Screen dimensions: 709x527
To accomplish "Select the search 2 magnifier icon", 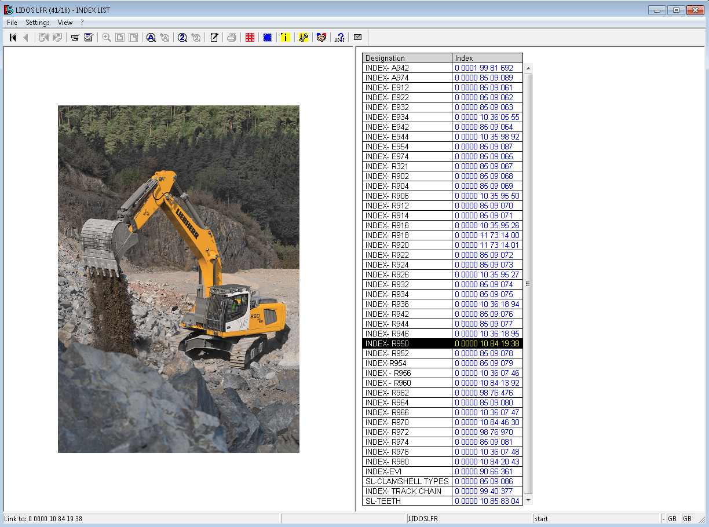I will click(182, 38).
